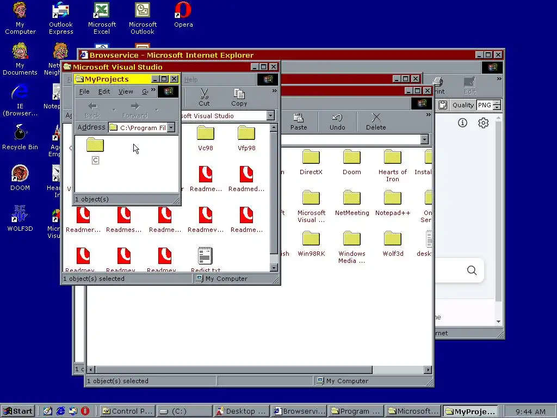Open Microsoft Excel desktop shortcut
The image size is (557, 418).
point(102,18)
